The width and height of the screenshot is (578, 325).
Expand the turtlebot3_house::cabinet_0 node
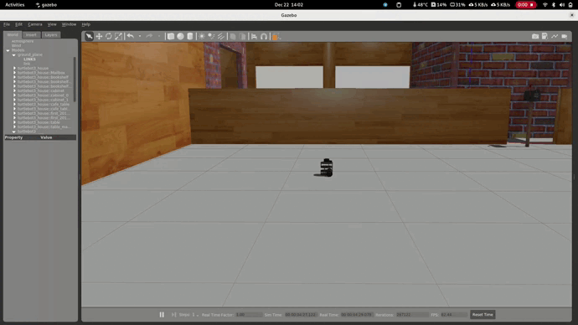click(x=14, y=95)
